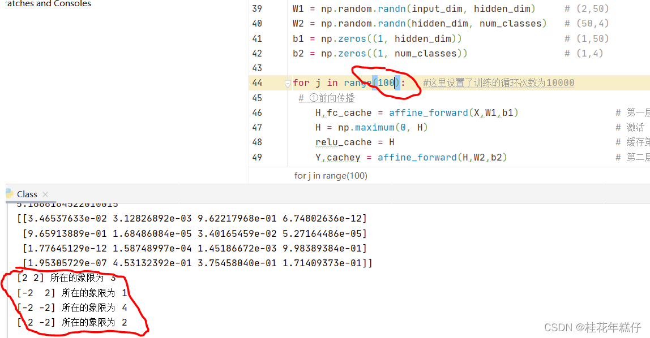Viewport: 650px width, 338px height.
Task: Click line number 39 in gutter
Action: click(257, 8)
